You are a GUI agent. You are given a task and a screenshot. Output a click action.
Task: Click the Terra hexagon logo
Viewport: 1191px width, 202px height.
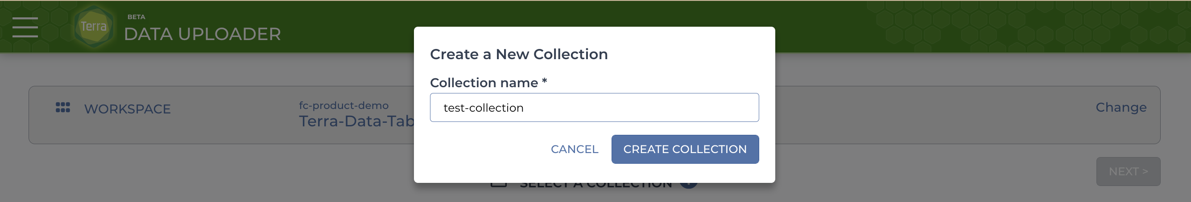(x=94, y=26)
